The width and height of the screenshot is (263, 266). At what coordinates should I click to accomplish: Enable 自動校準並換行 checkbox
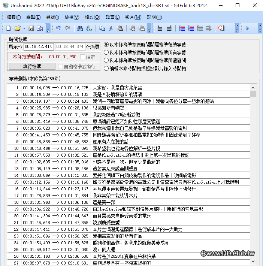(x=60, y=67)
